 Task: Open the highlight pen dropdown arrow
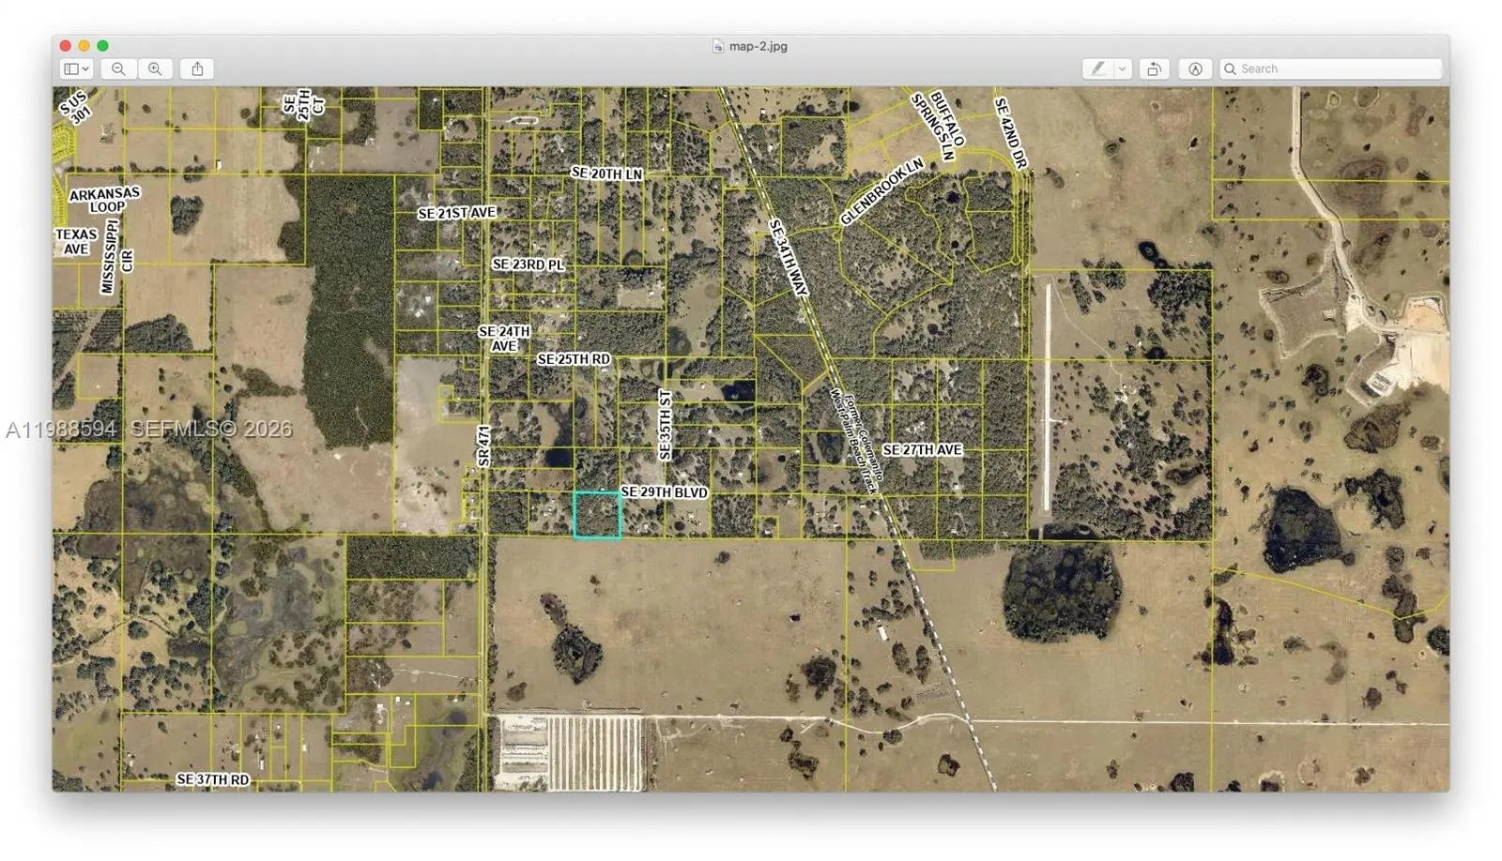pos(1122,68)
